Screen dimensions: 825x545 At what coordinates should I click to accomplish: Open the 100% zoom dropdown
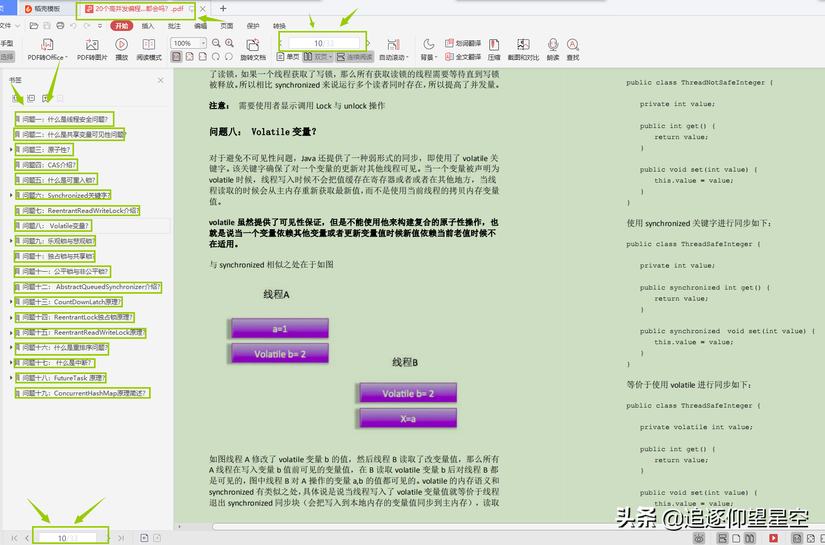click(203, 43)
